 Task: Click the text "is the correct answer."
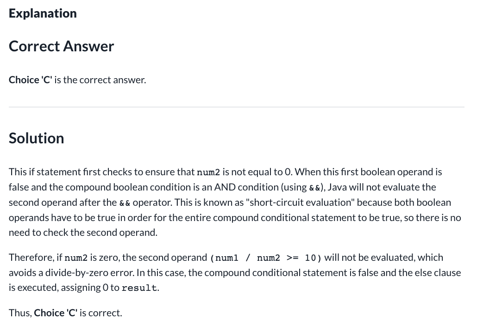(100, 80)
